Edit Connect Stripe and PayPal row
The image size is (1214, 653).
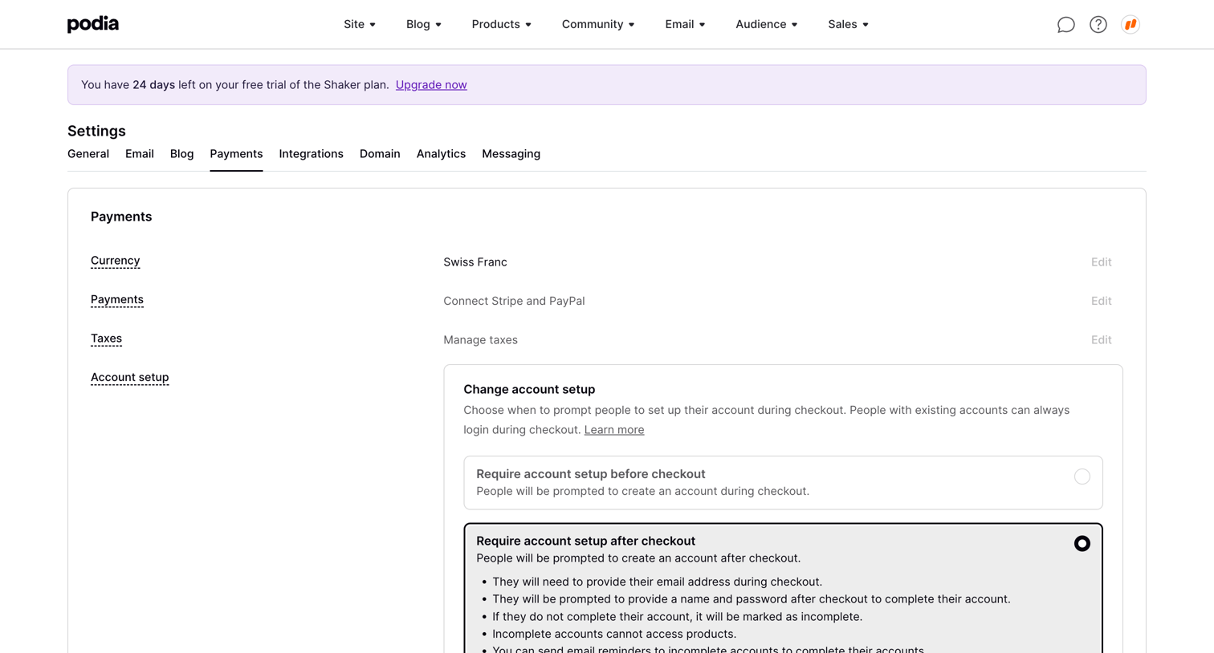point(1101,301)
